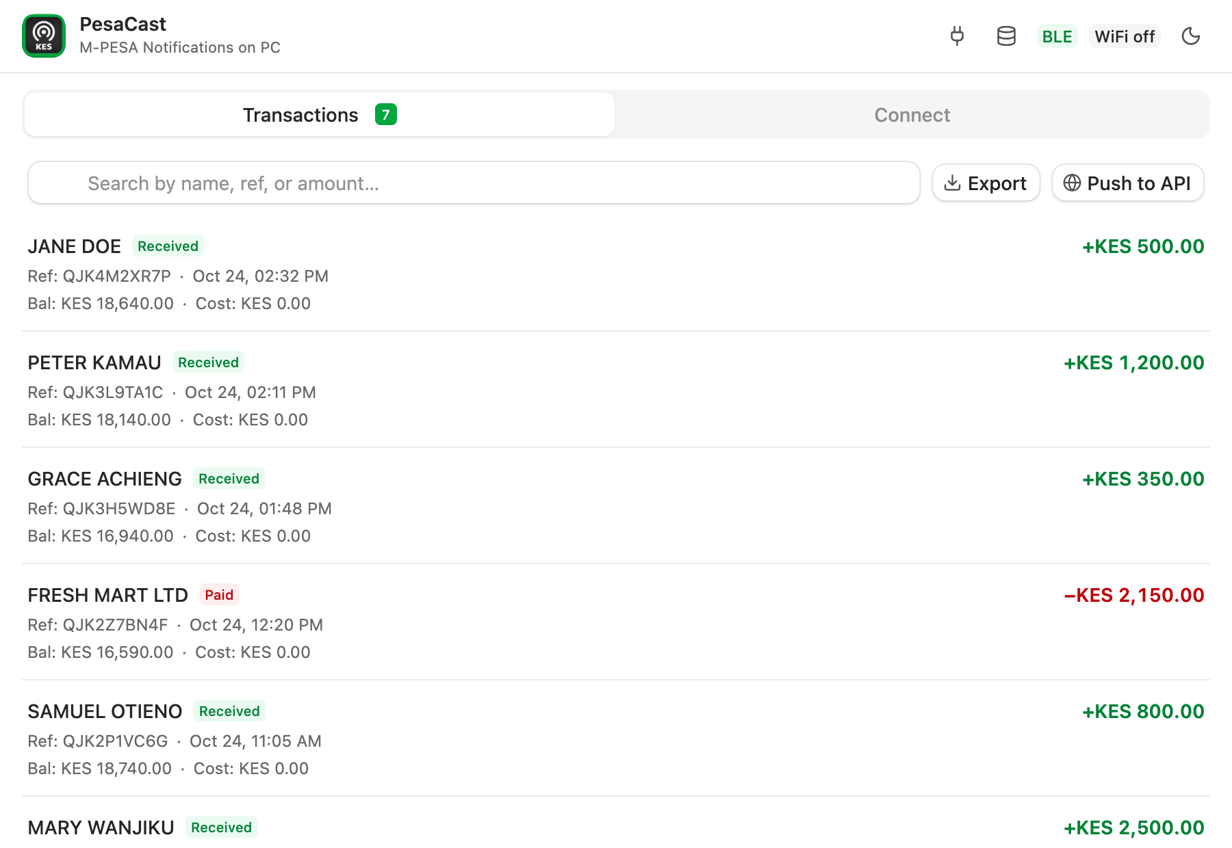Select amount +KES 2,500.00
1232x848 pixels.
1133,827
